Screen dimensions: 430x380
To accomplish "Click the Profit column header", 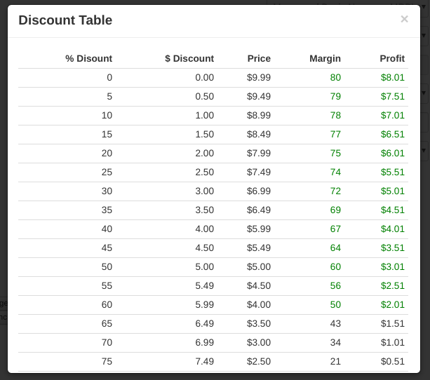I will coord(392,58).
